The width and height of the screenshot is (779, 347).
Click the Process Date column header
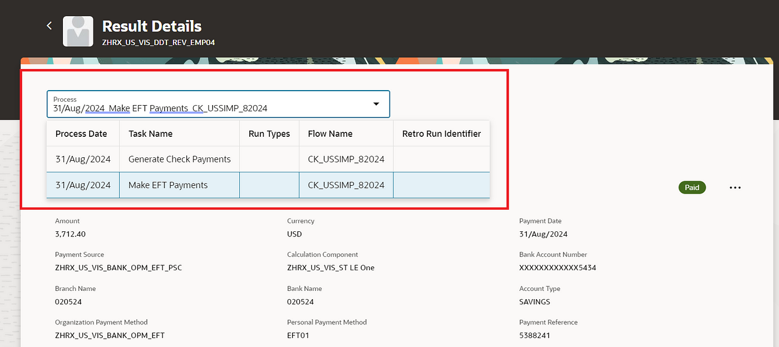pos(82,133)
